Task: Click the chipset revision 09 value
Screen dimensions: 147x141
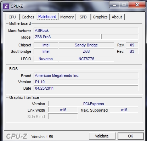Action: 132,45
